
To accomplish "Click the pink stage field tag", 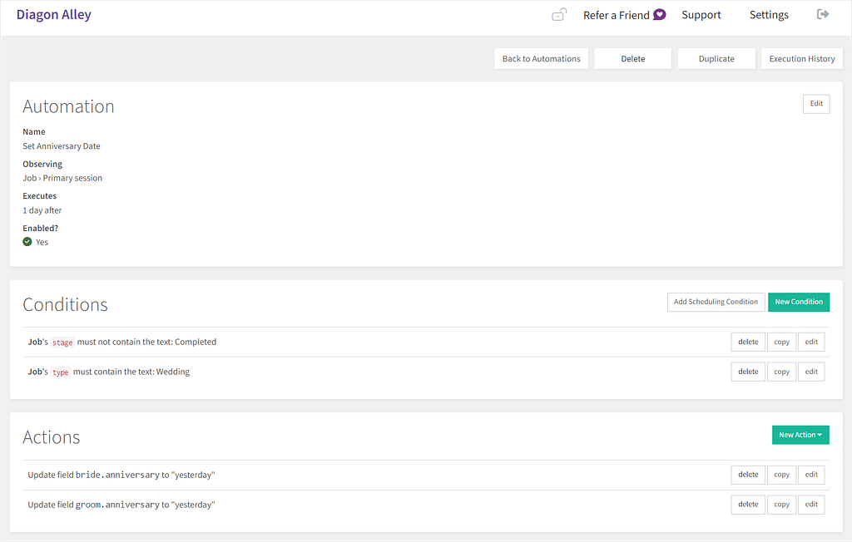I will (62, 342).
